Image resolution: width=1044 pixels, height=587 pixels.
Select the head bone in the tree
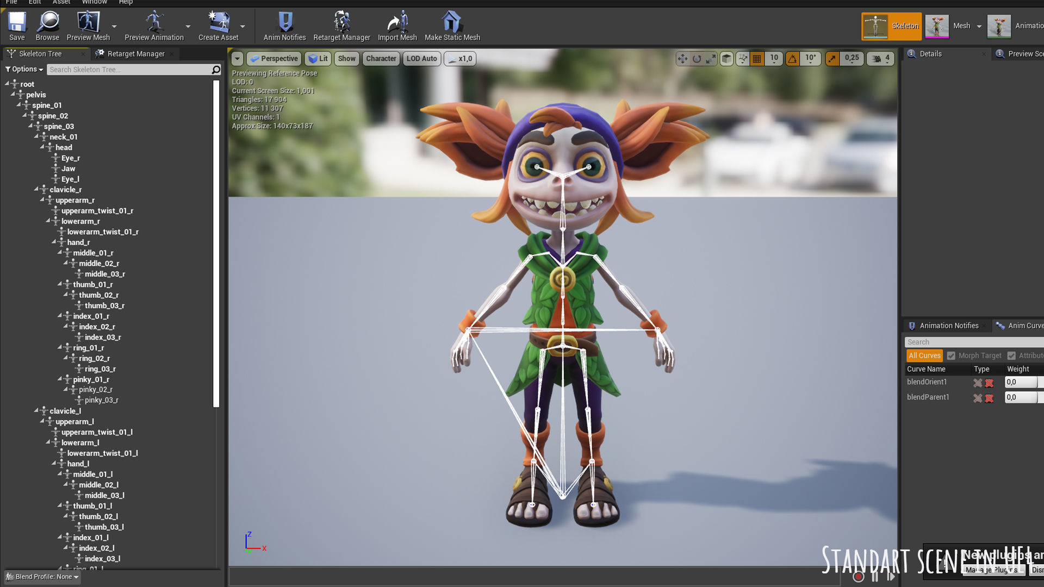click(x=64, y=147)
